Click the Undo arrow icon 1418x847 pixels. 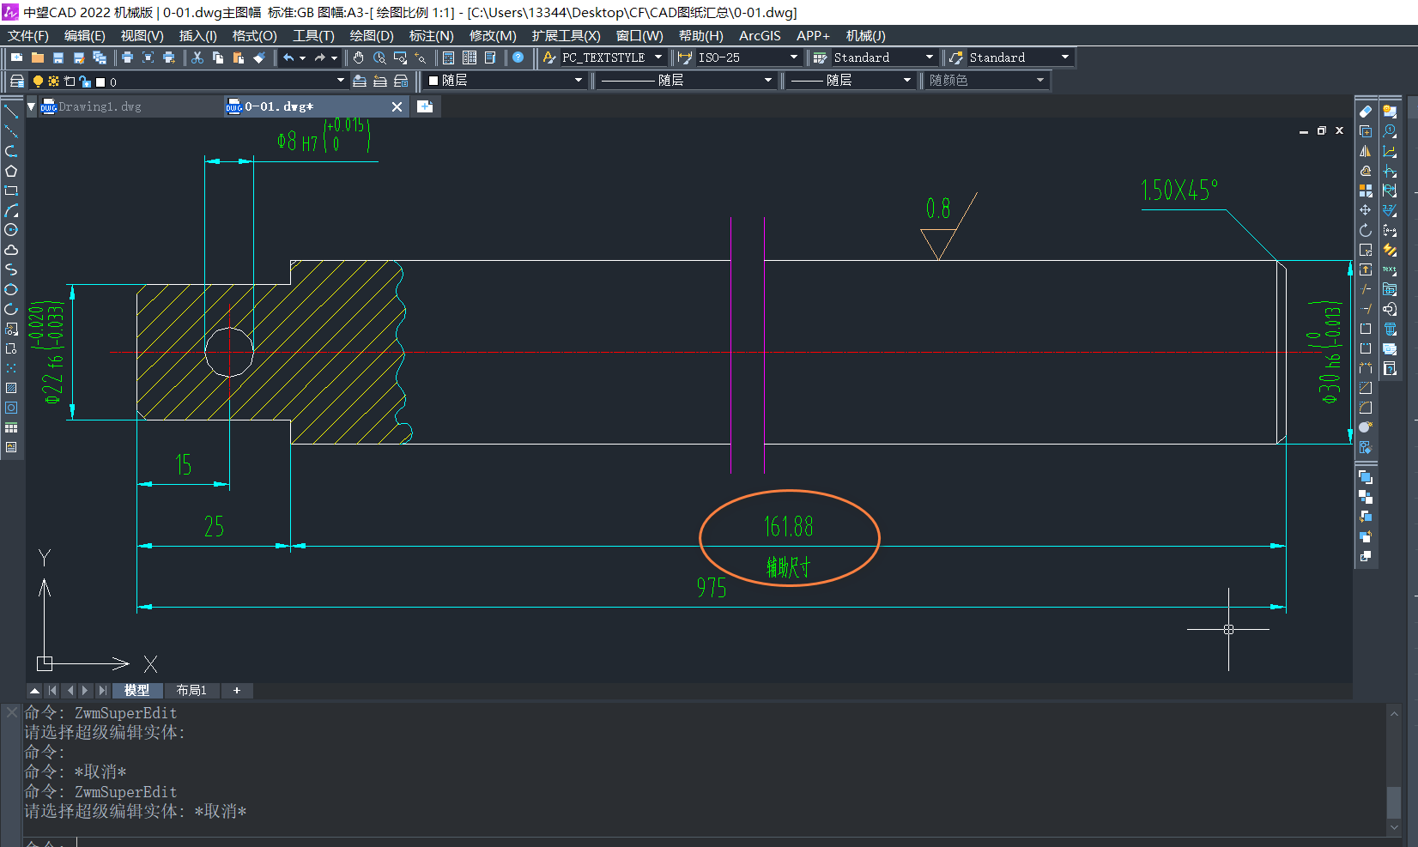(x=289, y=57)
